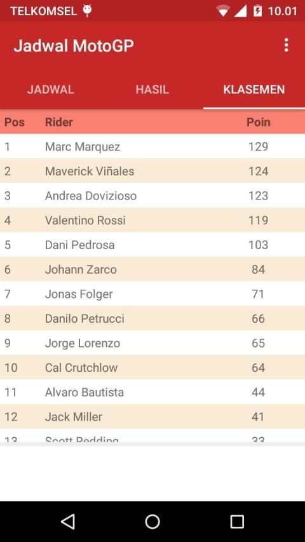The height and width of the screenshot is (542, 305).
Task: Select the Maverick Viñales standings row
Action: click(152, 171)
